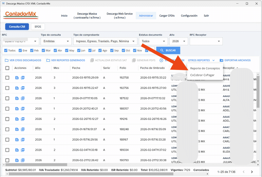Switch to the EFOS tab

click(x=38, y=27)
